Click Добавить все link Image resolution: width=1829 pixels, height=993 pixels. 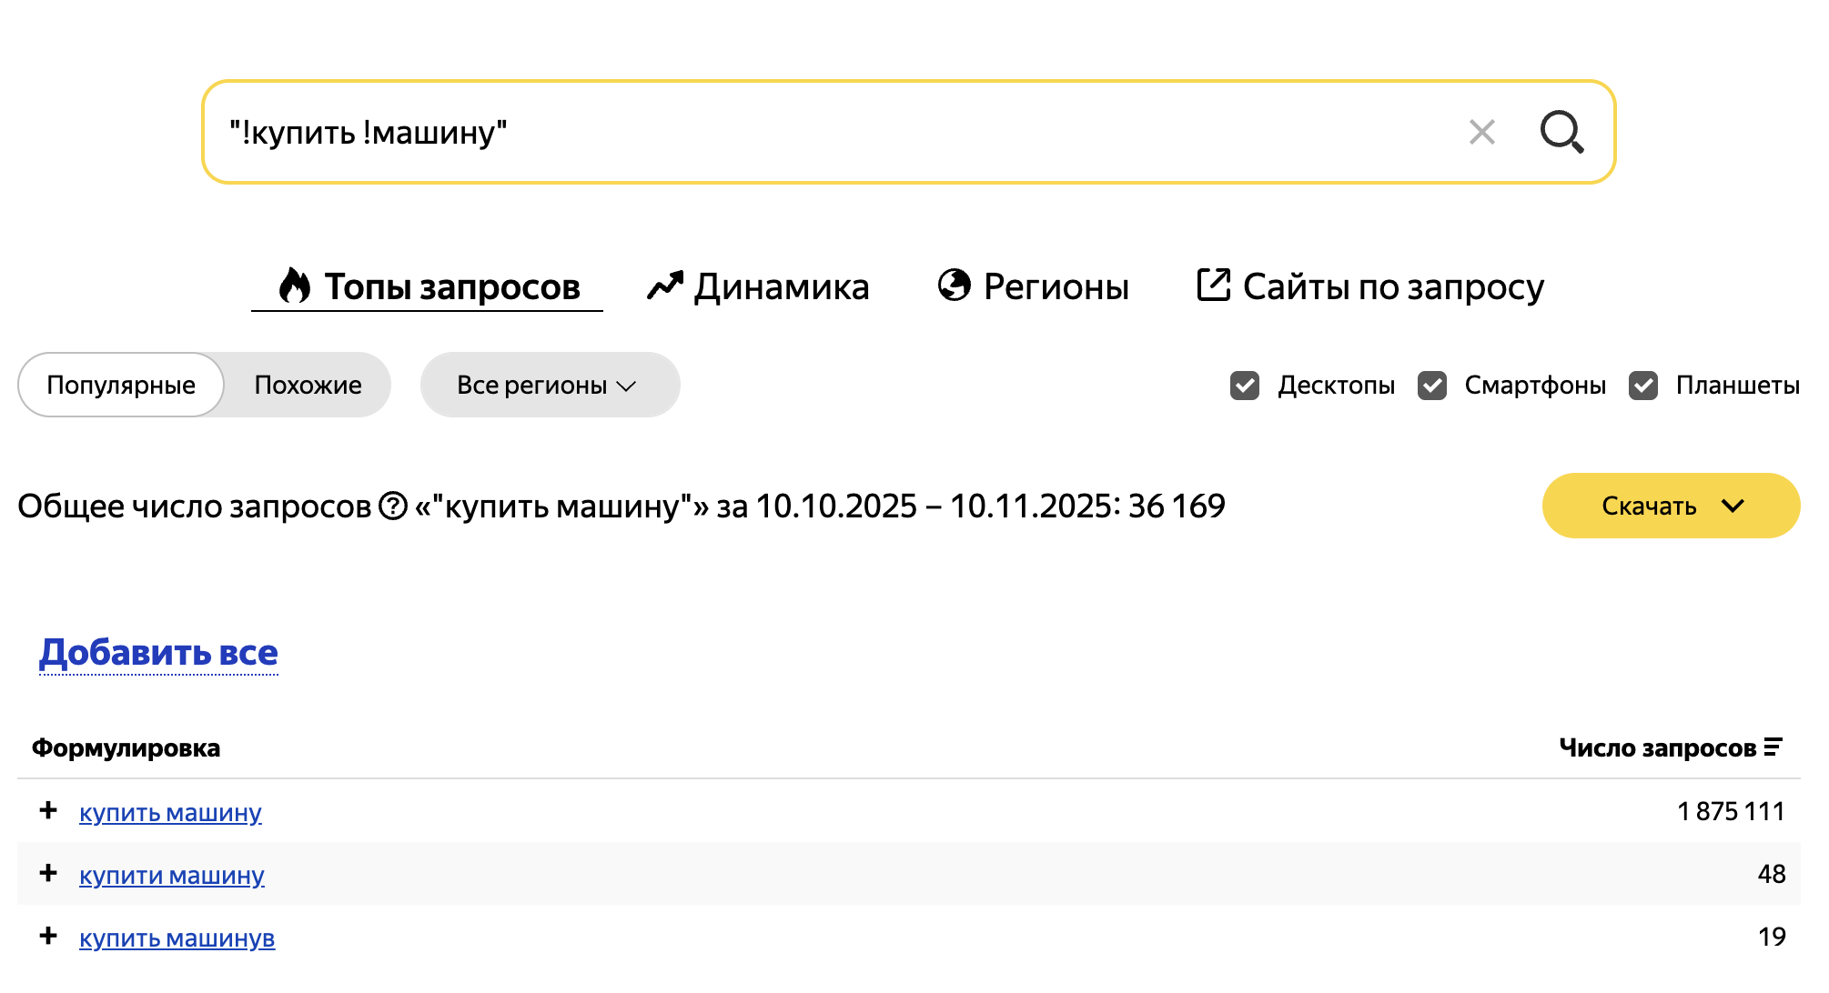coord(158,653)
